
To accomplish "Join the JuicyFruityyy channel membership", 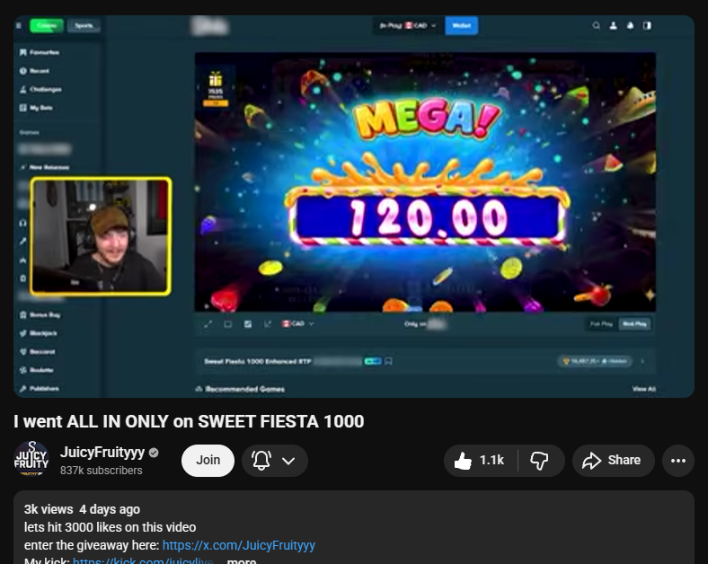I will 208,460.
